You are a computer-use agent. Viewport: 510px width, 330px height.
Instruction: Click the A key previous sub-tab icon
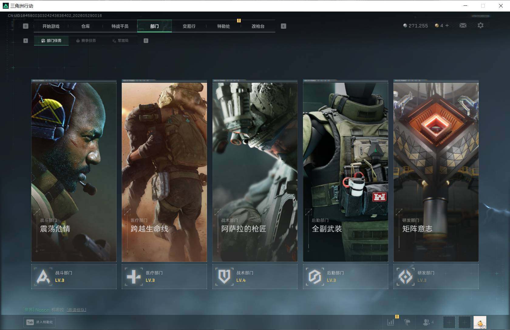click(25, 41)
